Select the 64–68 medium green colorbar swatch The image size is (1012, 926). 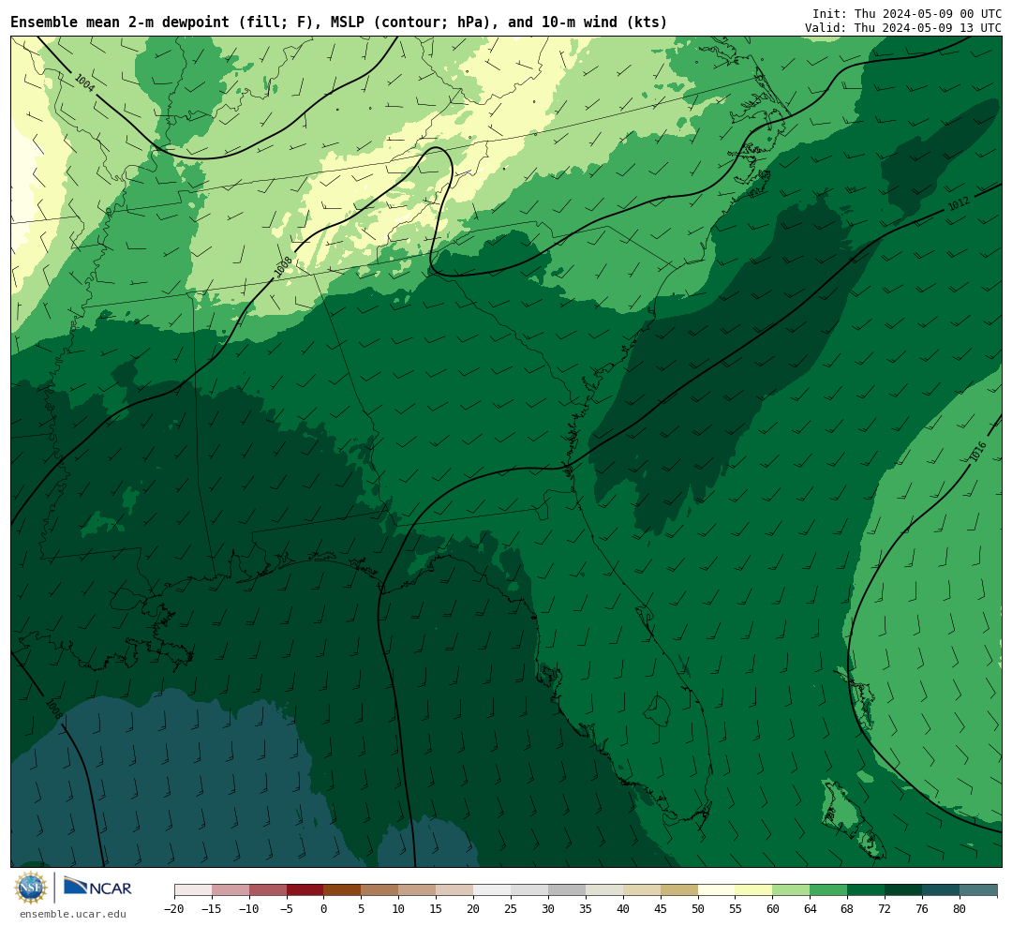[828, 890]
